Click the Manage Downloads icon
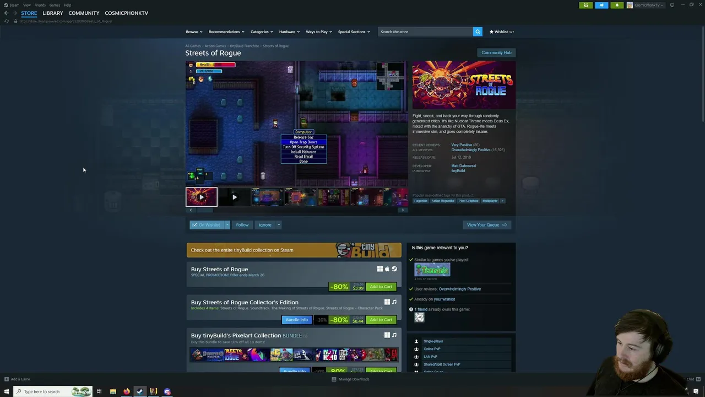 point(334,379)
